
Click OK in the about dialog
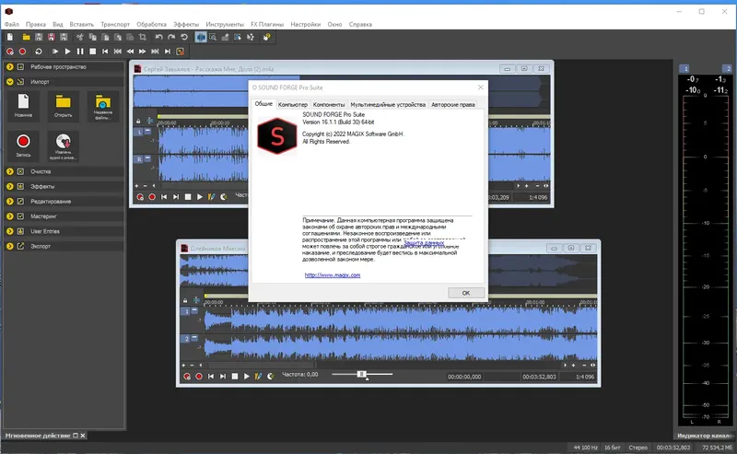point(466,293)
